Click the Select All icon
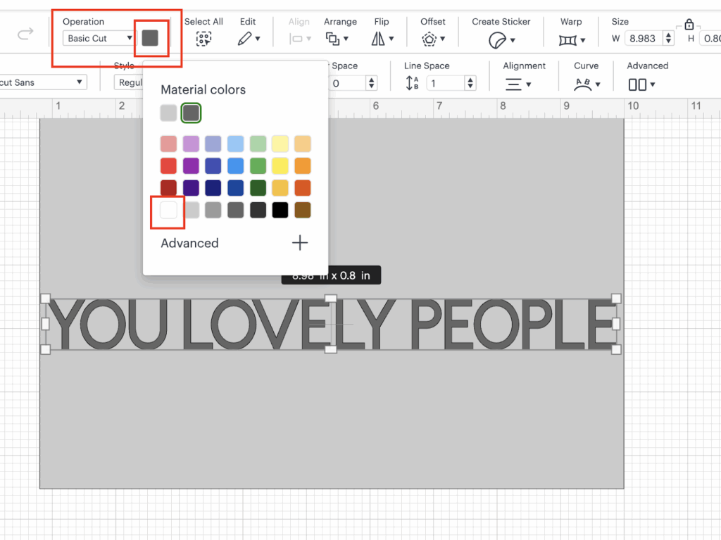The width and height of the screenshot is (721, 540). tap(204, 39)
